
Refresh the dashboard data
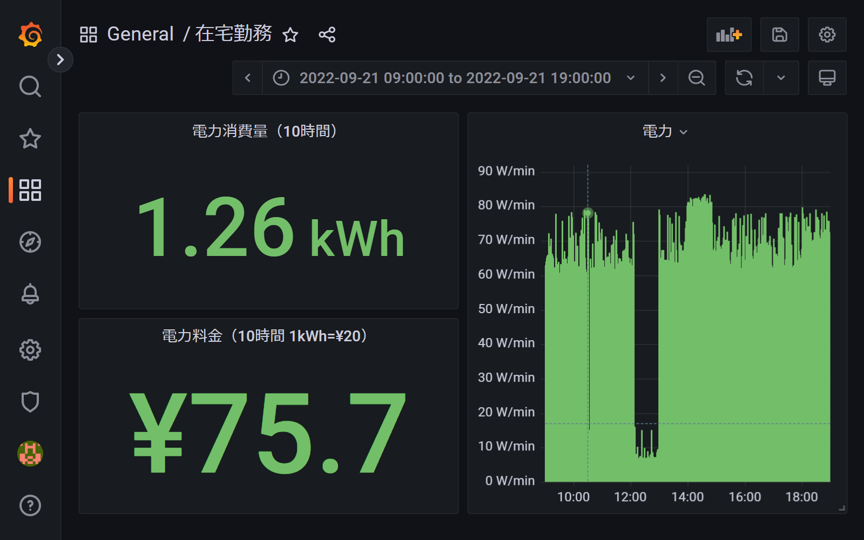click(x=744, y=78)
